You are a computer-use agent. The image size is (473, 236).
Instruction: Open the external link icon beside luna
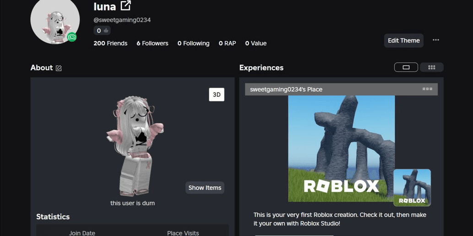(x=125, y=6)
